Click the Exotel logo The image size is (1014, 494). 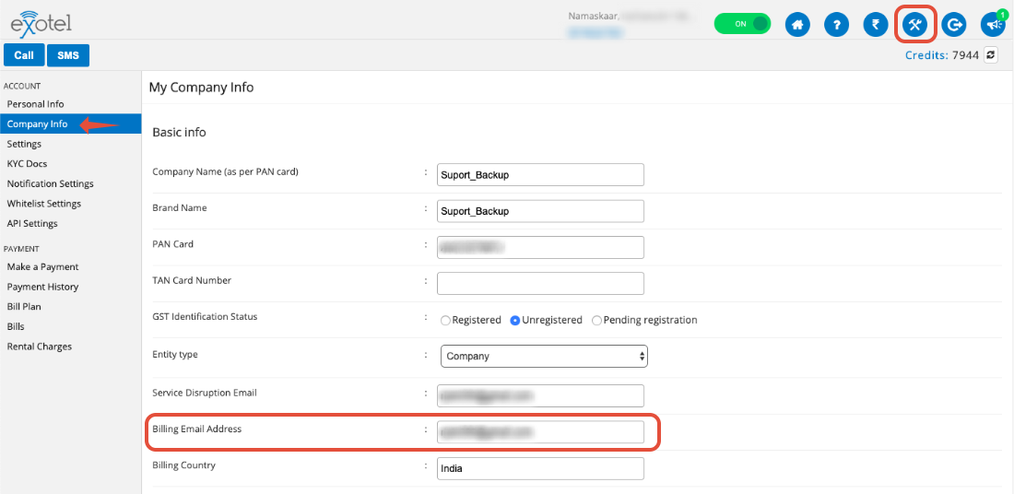pos(41,23)
